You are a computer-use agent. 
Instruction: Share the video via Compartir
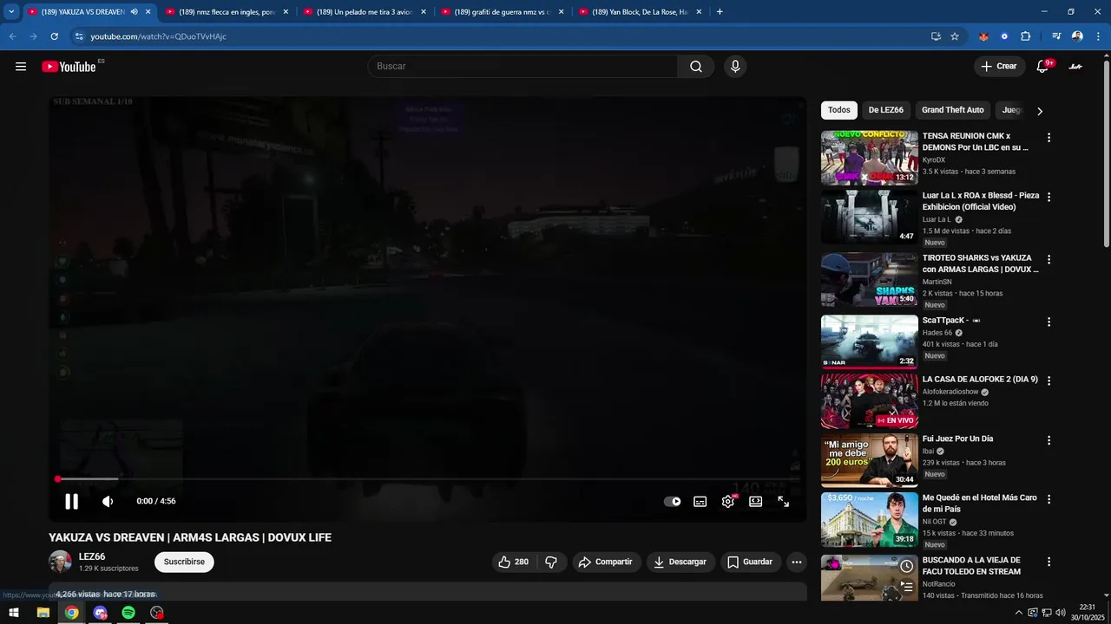pyautogui.click(x=606, y=562)
